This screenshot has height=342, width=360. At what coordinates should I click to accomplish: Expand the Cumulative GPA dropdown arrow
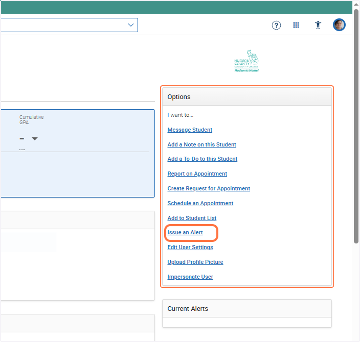(x=35, y=139)
